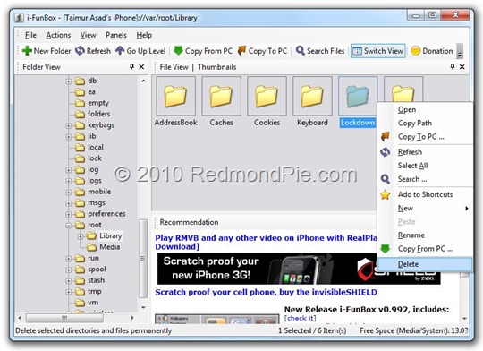Expand the New submenu arrow
483x351 pixels.
tap(467, 209)
